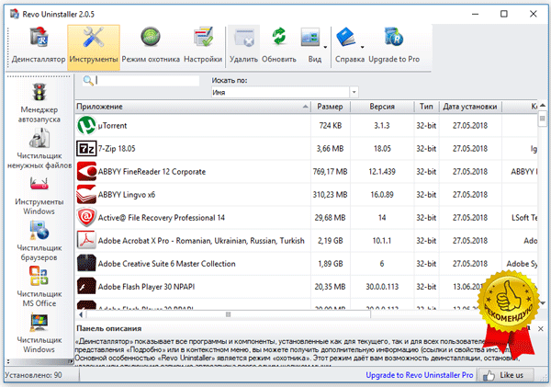Screen dimensions: 551x387
Task: Click version 3.1.3 cell
Action: [382, 126]
